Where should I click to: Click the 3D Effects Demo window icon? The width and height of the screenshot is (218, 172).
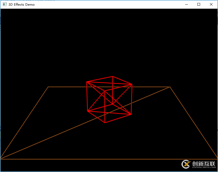[5, 4]
